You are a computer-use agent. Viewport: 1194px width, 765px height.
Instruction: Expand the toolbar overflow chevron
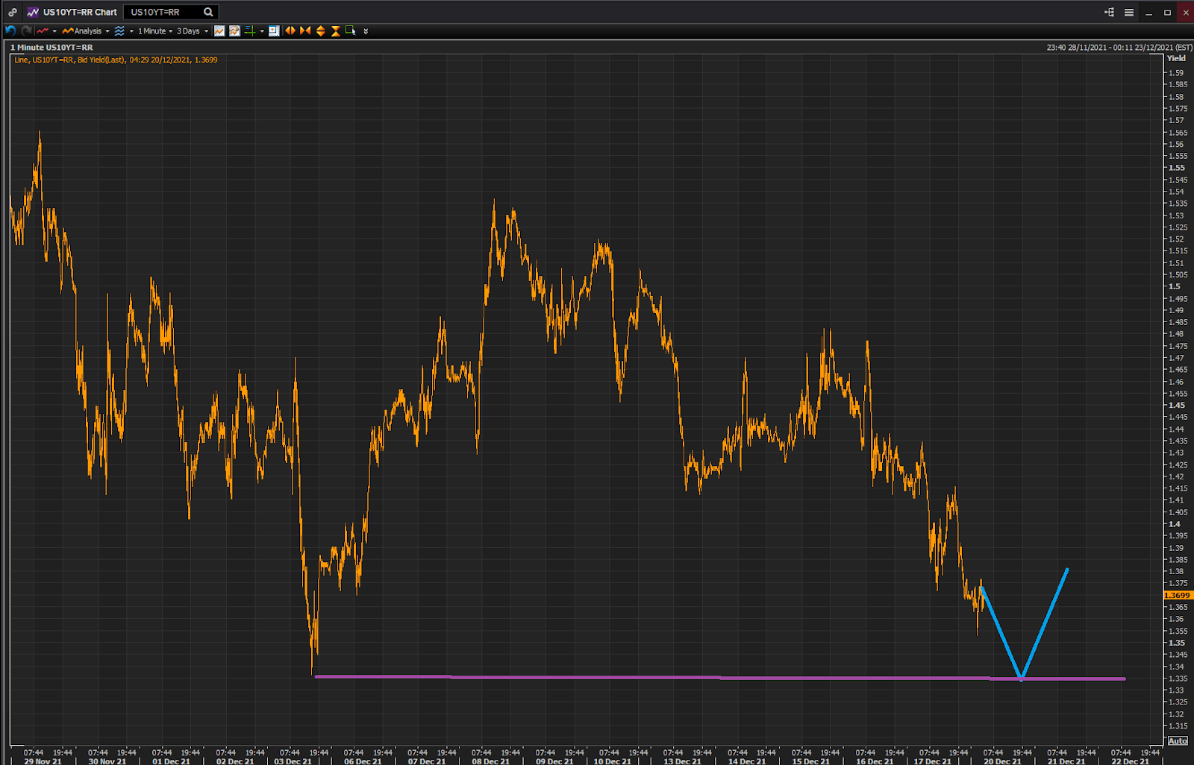coord(366,31)
